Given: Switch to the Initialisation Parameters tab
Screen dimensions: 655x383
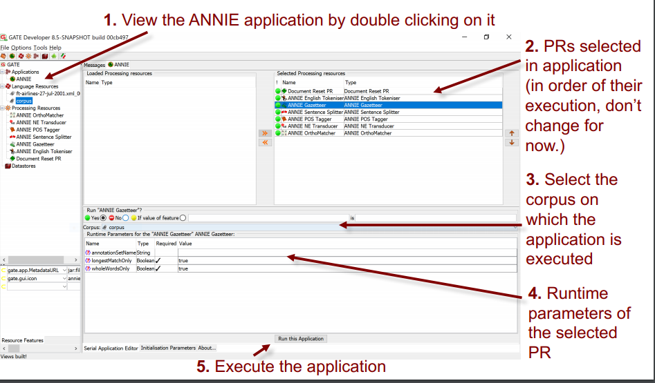Looking at the screenshot, I should click(168, 348).
